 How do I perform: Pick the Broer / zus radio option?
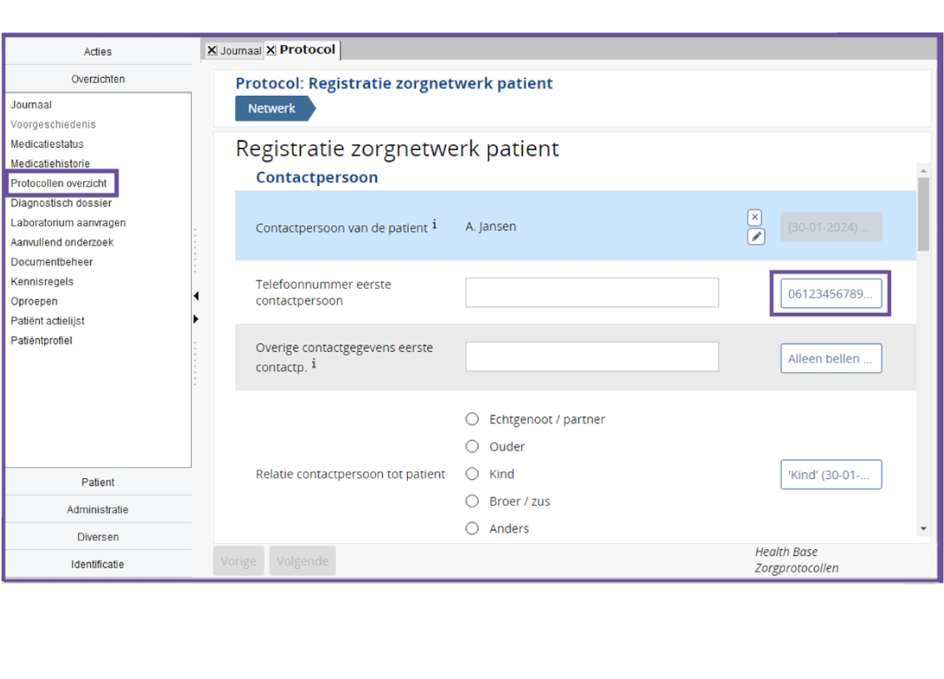pyautogui.click(x=472, y=501)
